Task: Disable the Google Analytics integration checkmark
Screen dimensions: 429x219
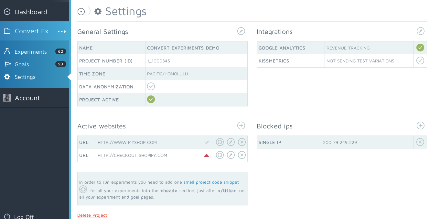Action: (420, 48)
